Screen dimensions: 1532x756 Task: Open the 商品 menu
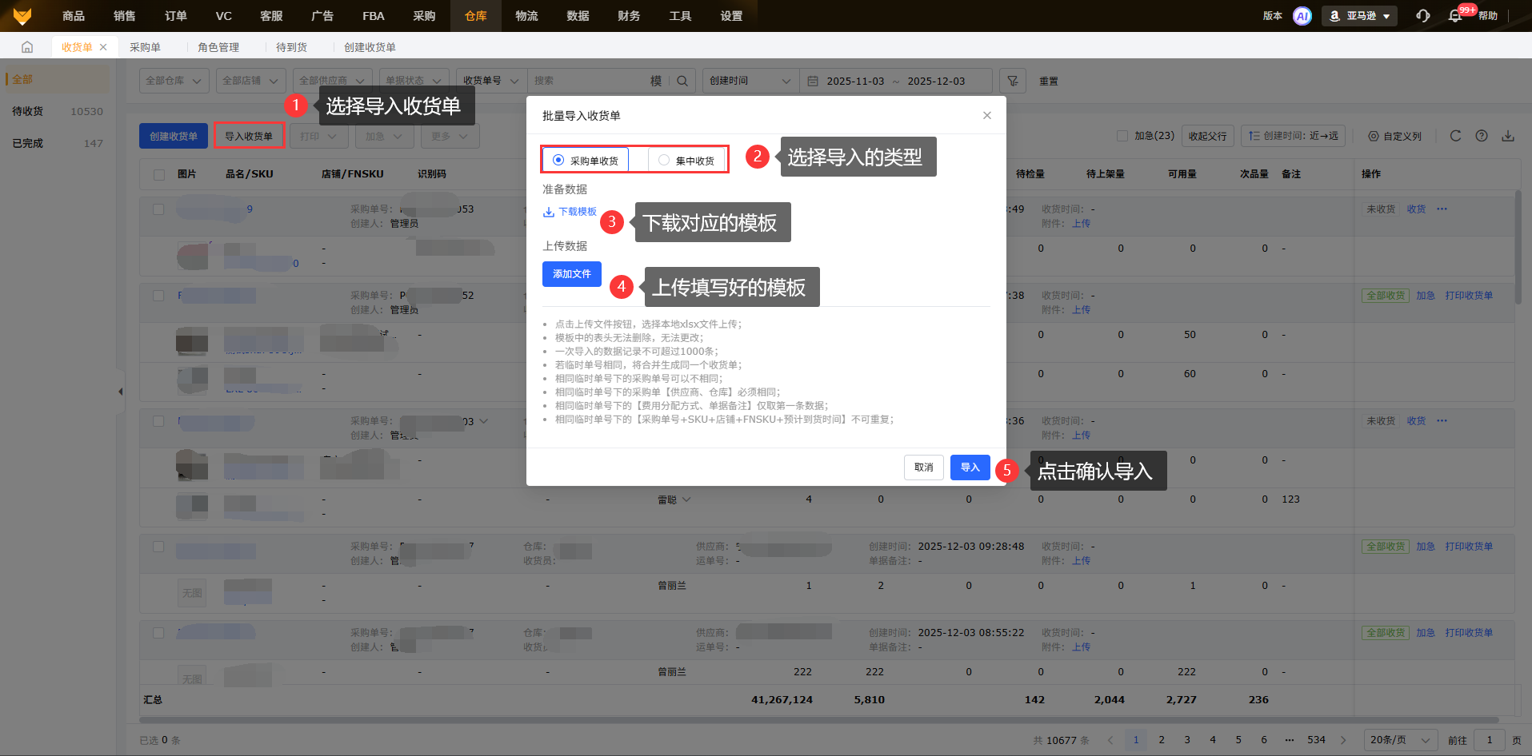click(74, 16)
